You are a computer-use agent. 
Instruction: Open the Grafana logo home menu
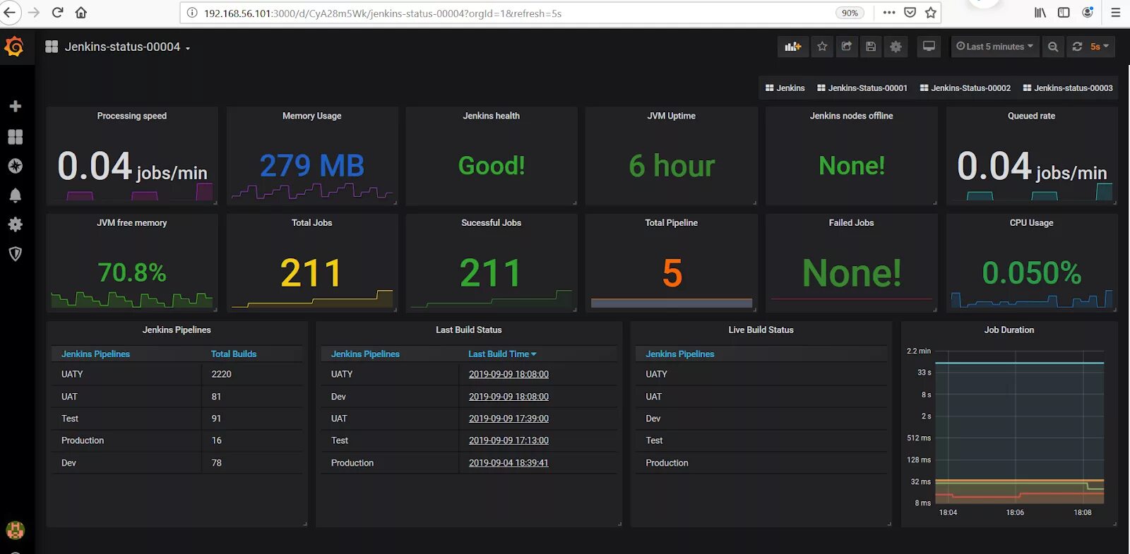point(14,47)
